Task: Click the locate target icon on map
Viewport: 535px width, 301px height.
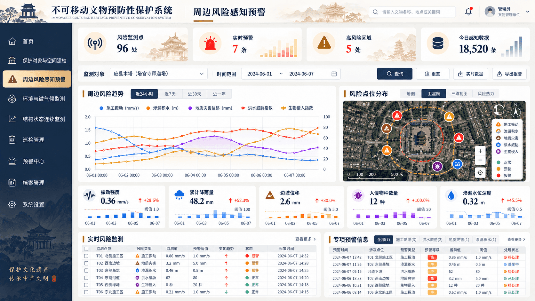Action: (x=480, y=173)
